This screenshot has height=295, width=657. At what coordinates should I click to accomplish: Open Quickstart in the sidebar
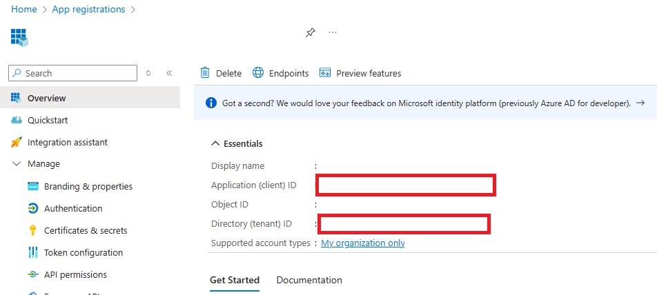(47, 120)
